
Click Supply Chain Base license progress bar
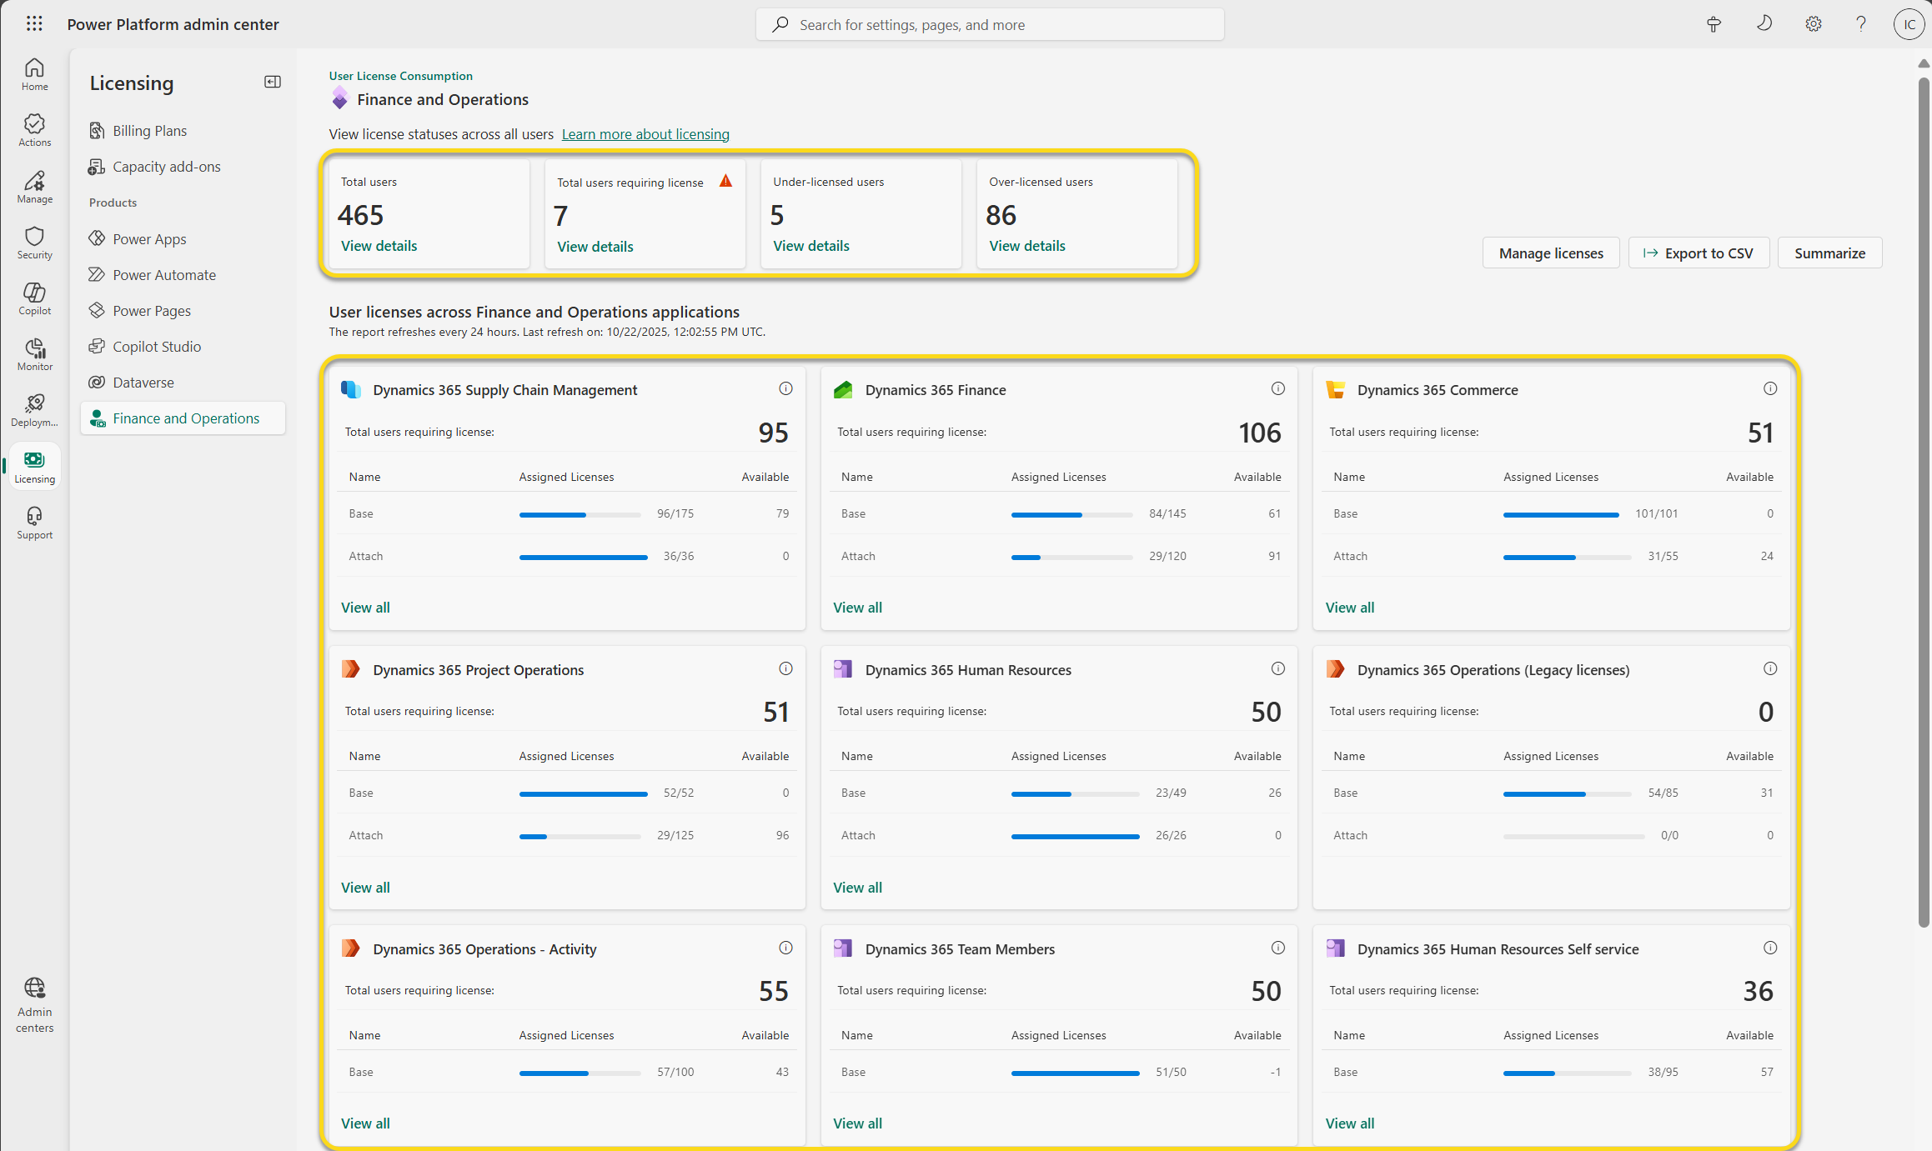pyautogui.click(x=580, y=514)
